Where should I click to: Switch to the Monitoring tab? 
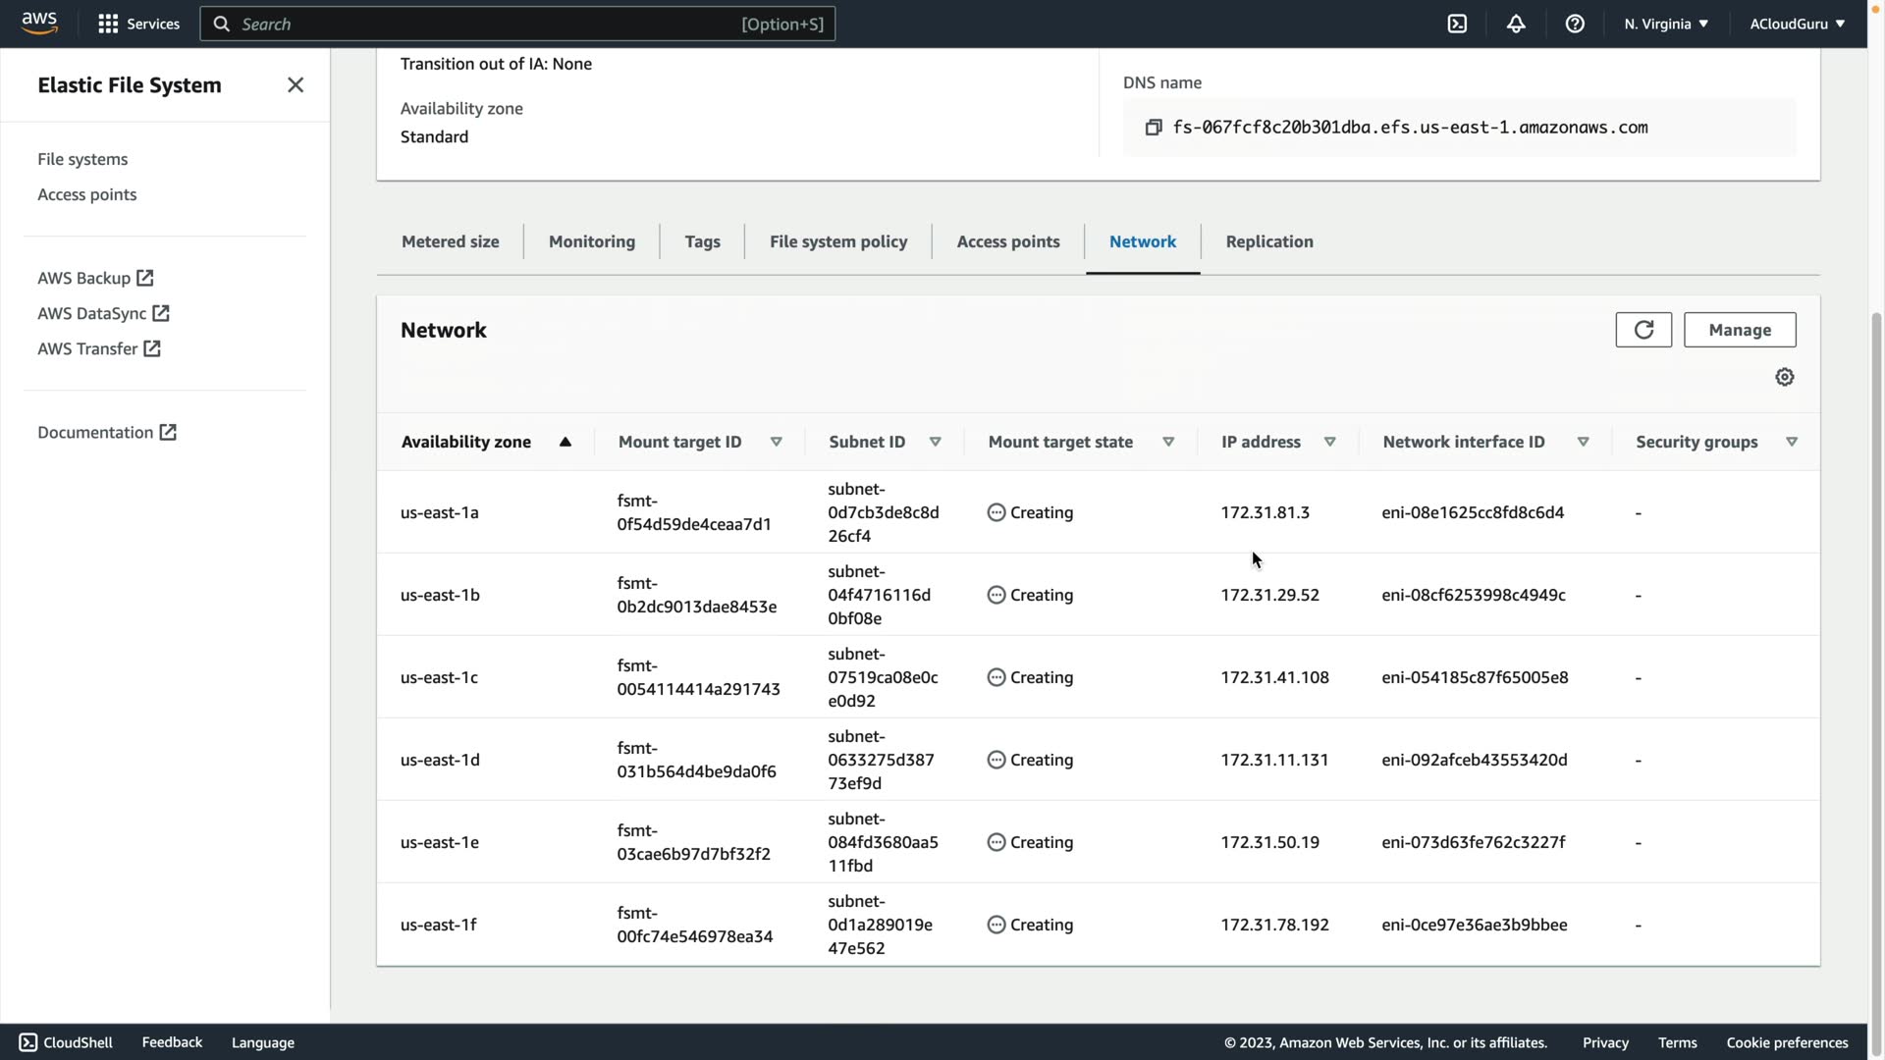[x=591, y=241]
